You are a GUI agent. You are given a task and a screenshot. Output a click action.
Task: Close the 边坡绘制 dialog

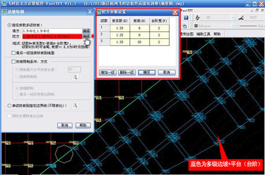[x=90, y=12]
